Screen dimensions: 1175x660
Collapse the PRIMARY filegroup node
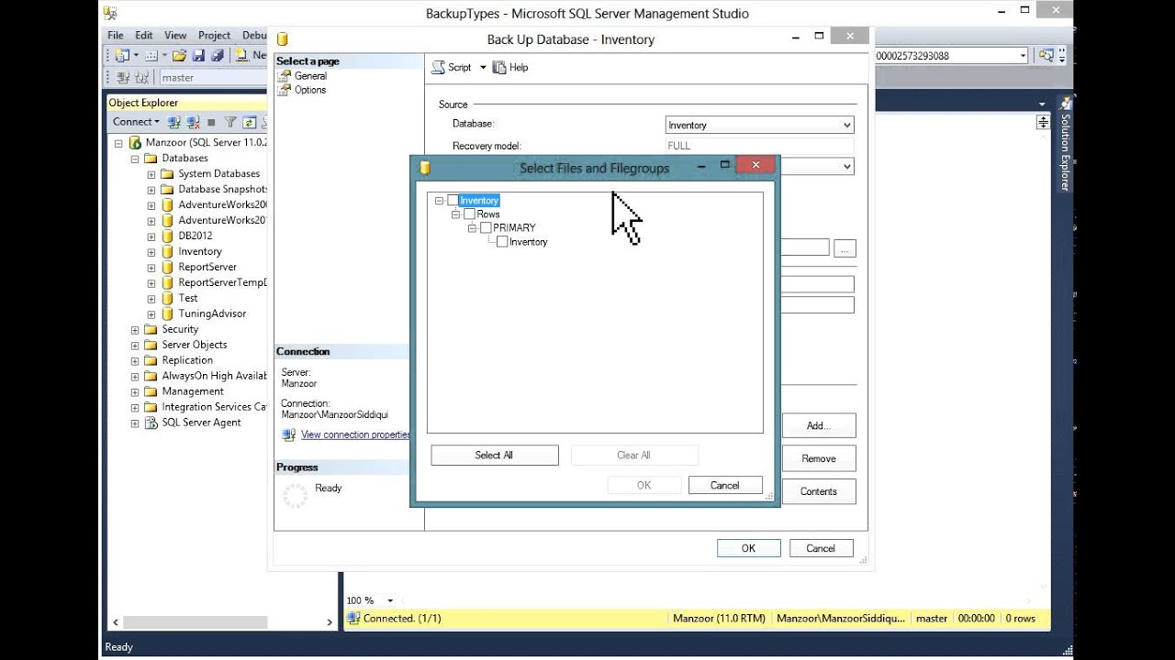tap(472, 228)
